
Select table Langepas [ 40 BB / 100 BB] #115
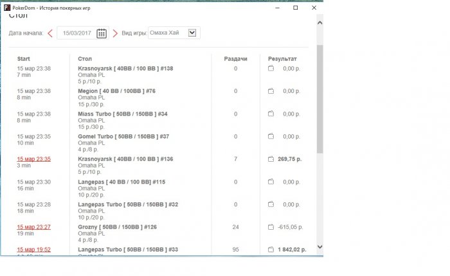point(122,182)
